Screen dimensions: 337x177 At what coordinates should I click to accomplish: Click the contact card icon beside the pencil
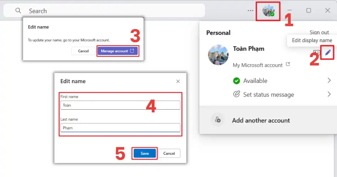[x=316, y=52]
